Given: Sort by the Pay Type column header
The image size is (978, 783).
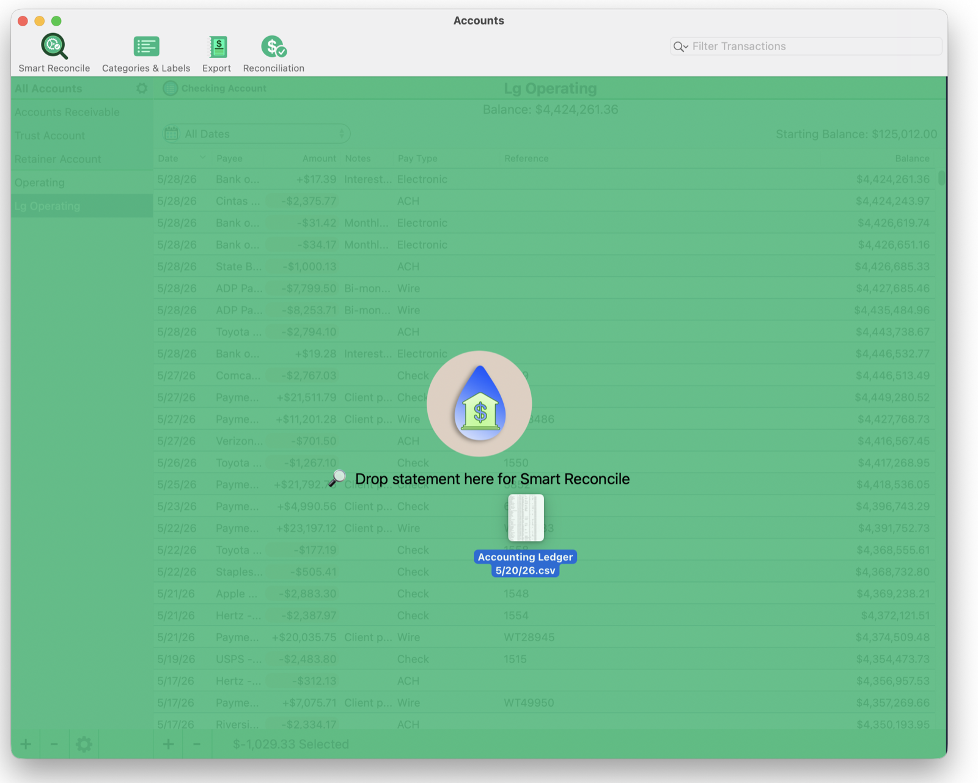Looking at the screenshot, I should click(x=417, y=158).
